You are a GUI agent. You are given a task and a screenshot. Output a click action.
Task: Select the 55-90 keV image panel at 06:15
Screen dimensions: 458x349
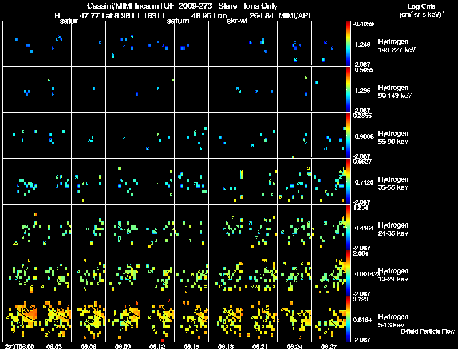[191, 136]
